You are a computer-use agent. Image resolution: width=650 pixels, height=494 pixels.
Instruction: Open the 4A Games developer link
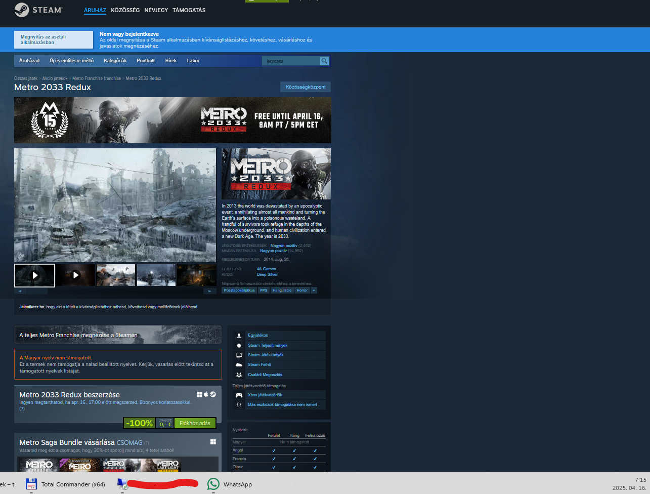click(x=266, y=269)
